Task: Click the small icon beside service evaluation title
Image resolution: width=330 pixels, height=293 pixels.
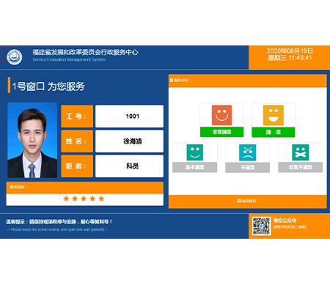Action: pos(172,80)
